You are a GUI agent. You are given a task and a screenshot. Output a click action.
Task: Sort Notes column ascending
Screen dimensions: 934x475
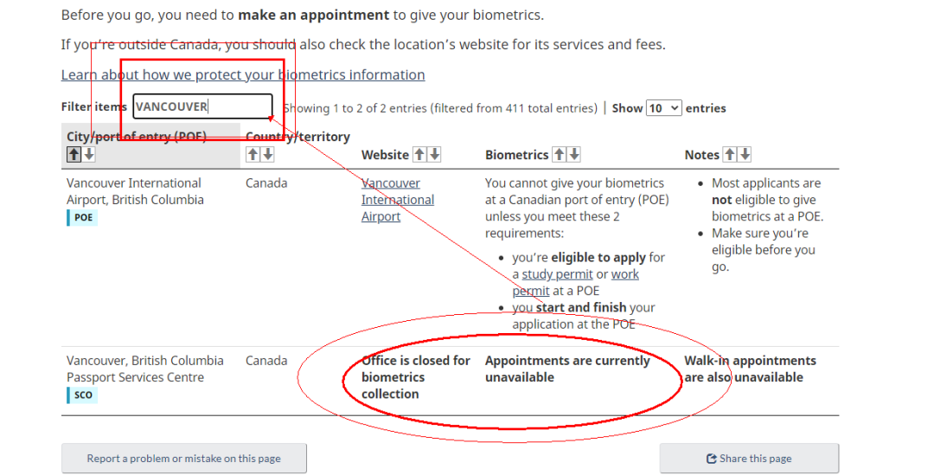pos(730,155)
